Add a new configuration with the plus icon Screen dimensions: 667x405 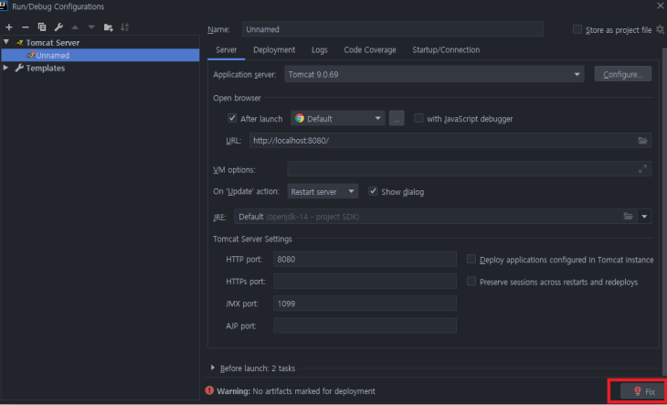9,27
